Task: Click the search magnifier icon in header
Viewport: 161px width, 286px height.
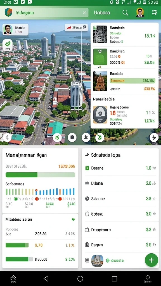Action: [x=125, y=13]
